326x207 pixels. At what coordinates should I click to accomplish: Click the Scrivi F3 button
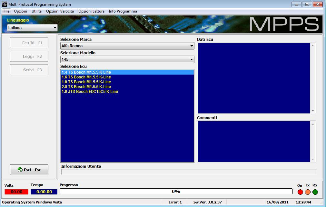29,70
